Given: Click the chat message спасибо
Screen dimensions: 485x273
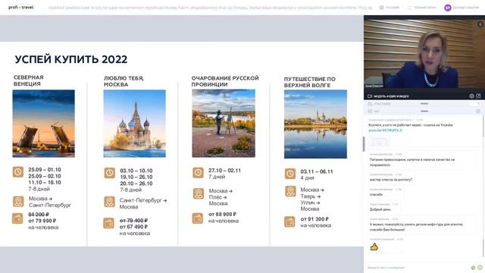Looking at the screenshot, I should click(376, 194).
